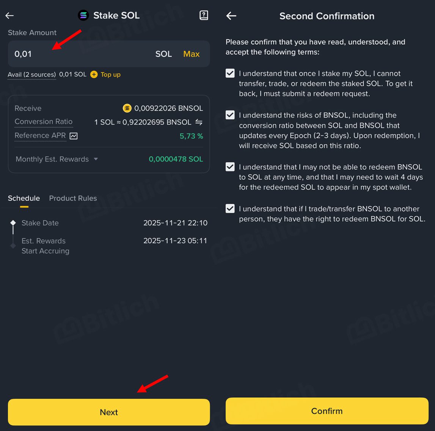The image size is (435, 431).
Task: Tap the Next button
Action: coord(109,412)
